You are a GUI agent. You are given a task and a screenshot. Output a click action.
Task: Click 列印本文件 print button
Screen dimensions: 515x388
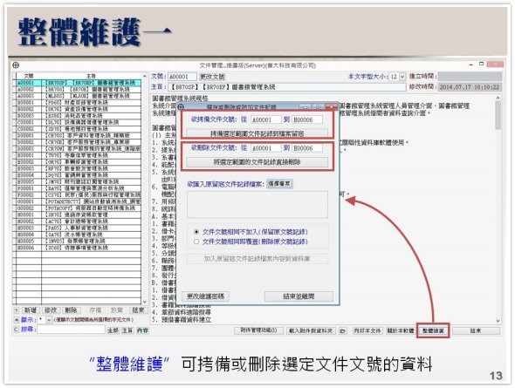(367, 330)
